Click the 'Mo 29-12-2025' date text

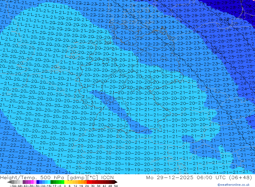tap(170, 177)
